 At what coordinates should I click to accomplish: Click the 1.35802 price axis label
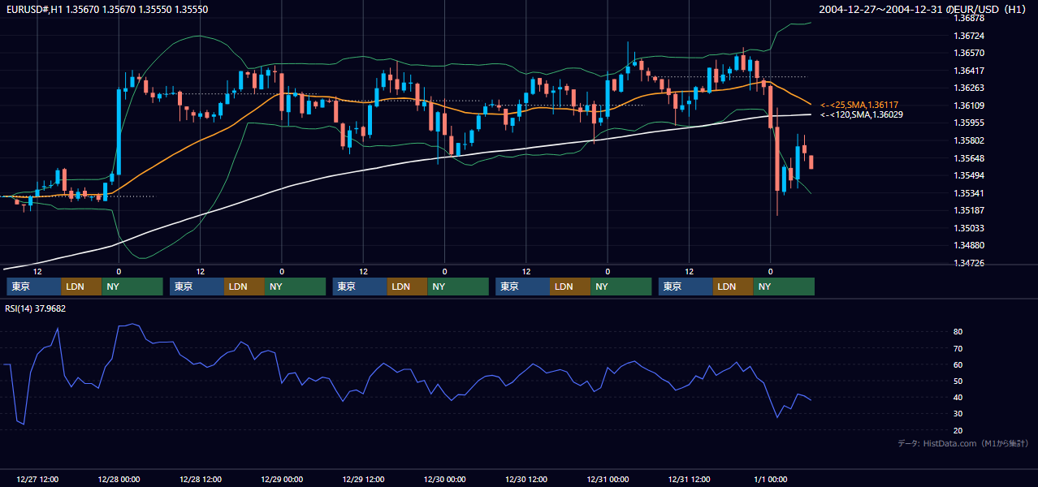coord(971,140)
